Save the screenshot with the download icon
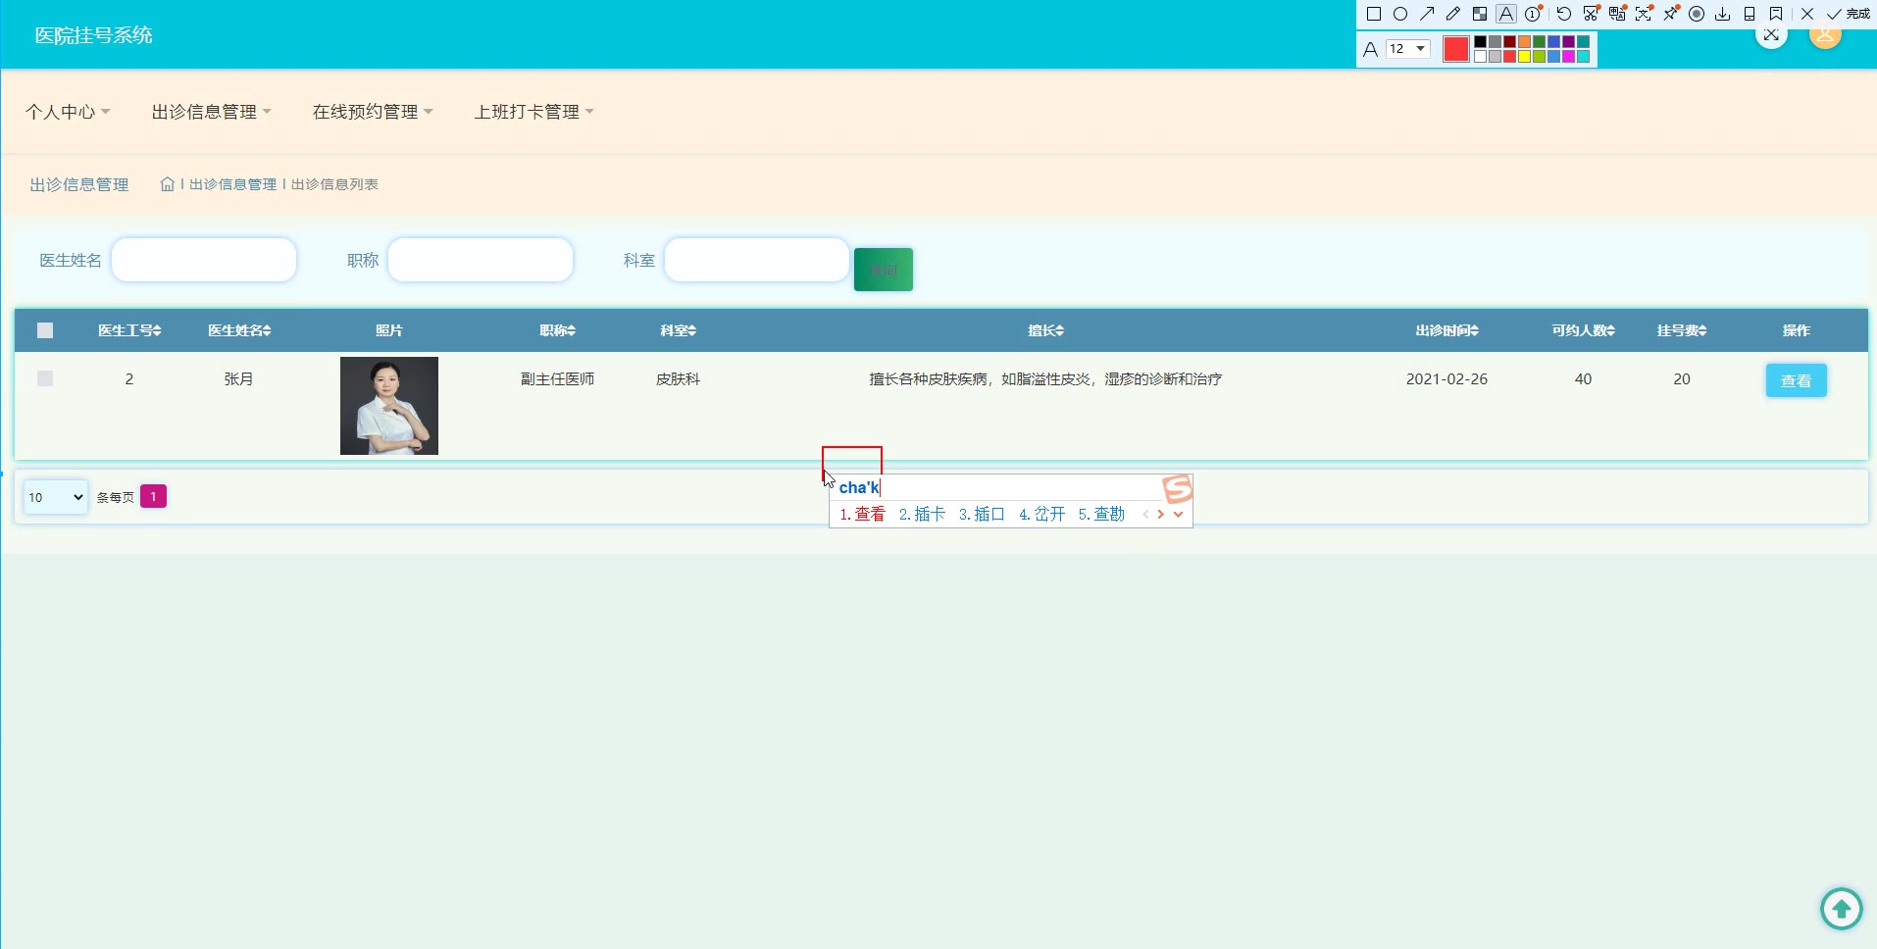Image resolution: width=1877 pixels, height=949 pixels. pyautogui.click(x=1723, y=14)
